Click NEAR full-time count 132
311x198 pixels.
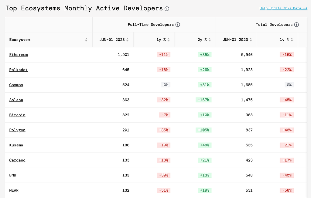pyautogui.click(x=126, y=190)
